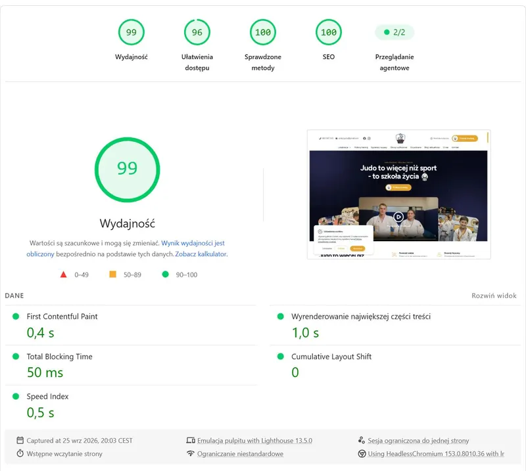Select the 50 ms blocking time value
526x471 pixels.
pyautogui.click(x=45, y=372)
